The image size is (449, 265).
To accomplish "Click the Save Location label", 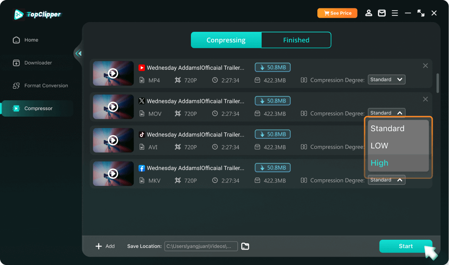I will pyautogui.click(x=145, y=246).
